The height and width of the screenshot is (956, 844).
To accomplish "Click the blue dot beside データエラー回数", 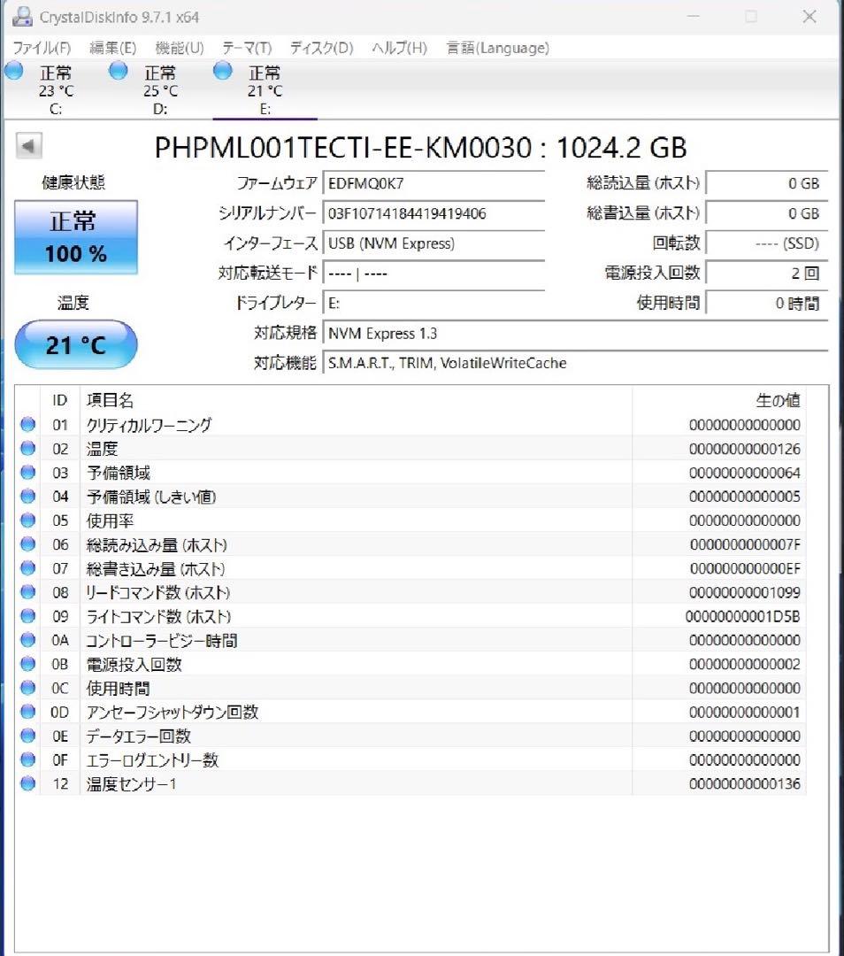I will 27,736.
